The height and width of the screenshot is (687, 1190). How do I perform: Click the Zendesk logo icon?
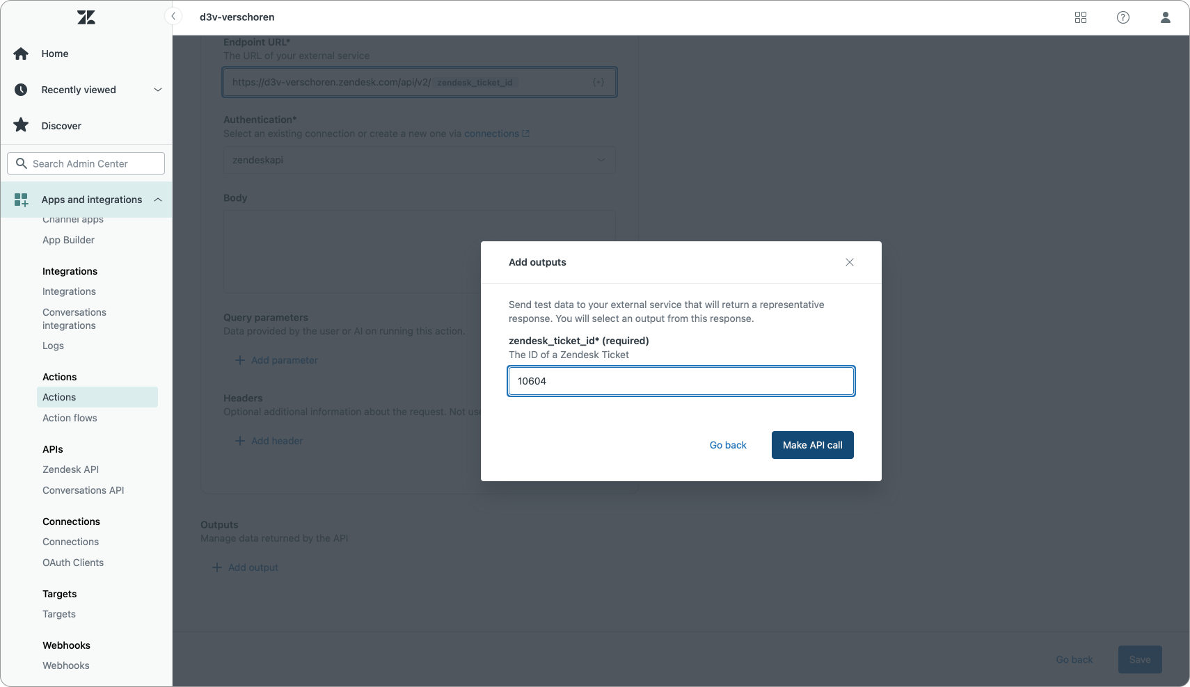tap(86, 17)
